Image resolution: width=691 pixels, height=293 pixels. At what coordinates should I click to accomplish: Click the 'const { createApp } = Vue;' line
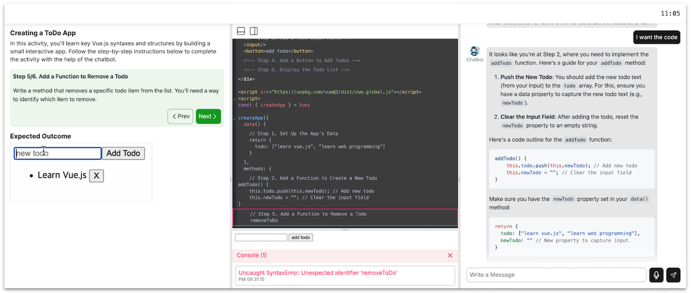[x=274, y=105]
